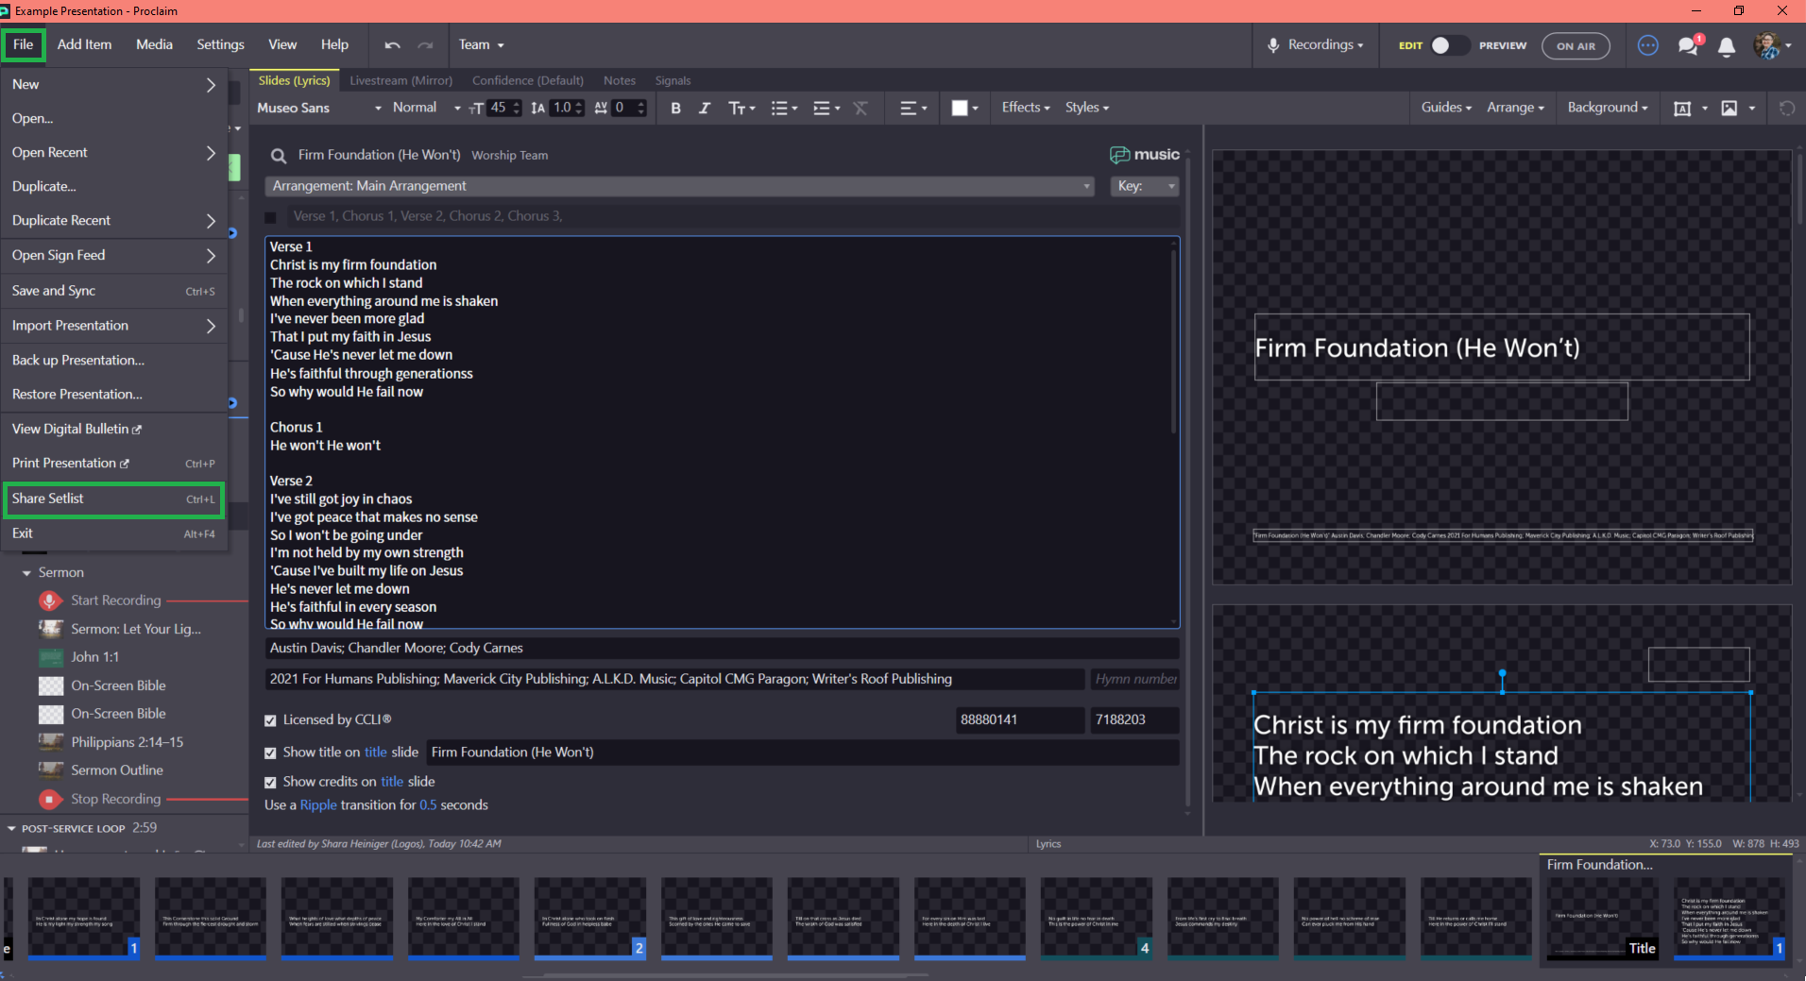The image size is (1806, 981).
Task: Click the font size icon
Action: [476, 108]
